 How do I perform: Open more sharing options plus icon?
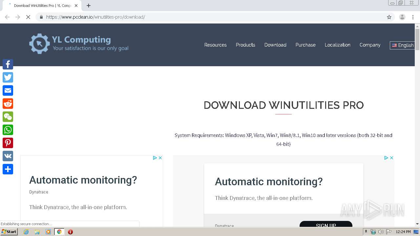[x=8, y=169]
